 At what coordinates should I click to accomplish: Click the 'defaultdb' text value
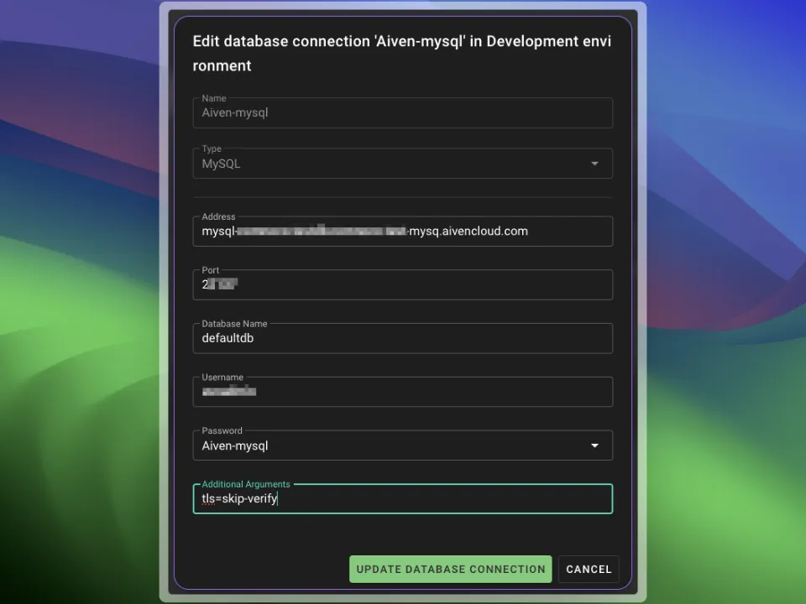point(228,338)
